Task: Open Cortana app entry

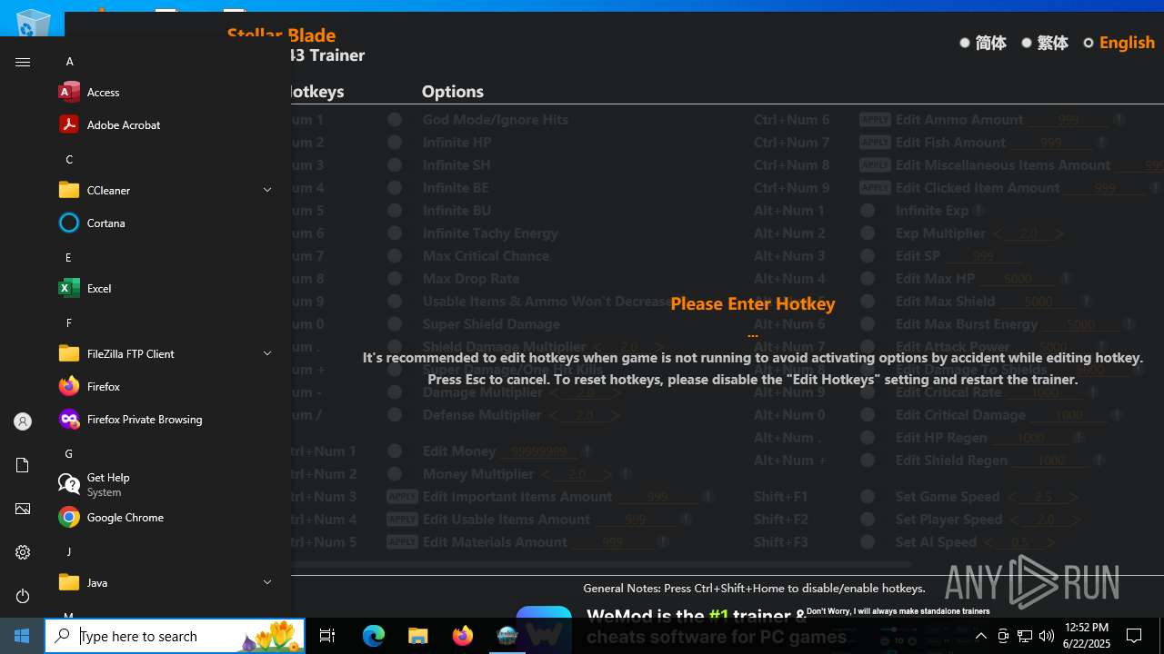Action: point(166,223)
